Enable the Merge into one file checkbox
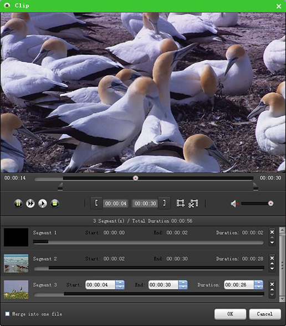The height and width of the screenshot is (326, 286). (x=7, y=314)
